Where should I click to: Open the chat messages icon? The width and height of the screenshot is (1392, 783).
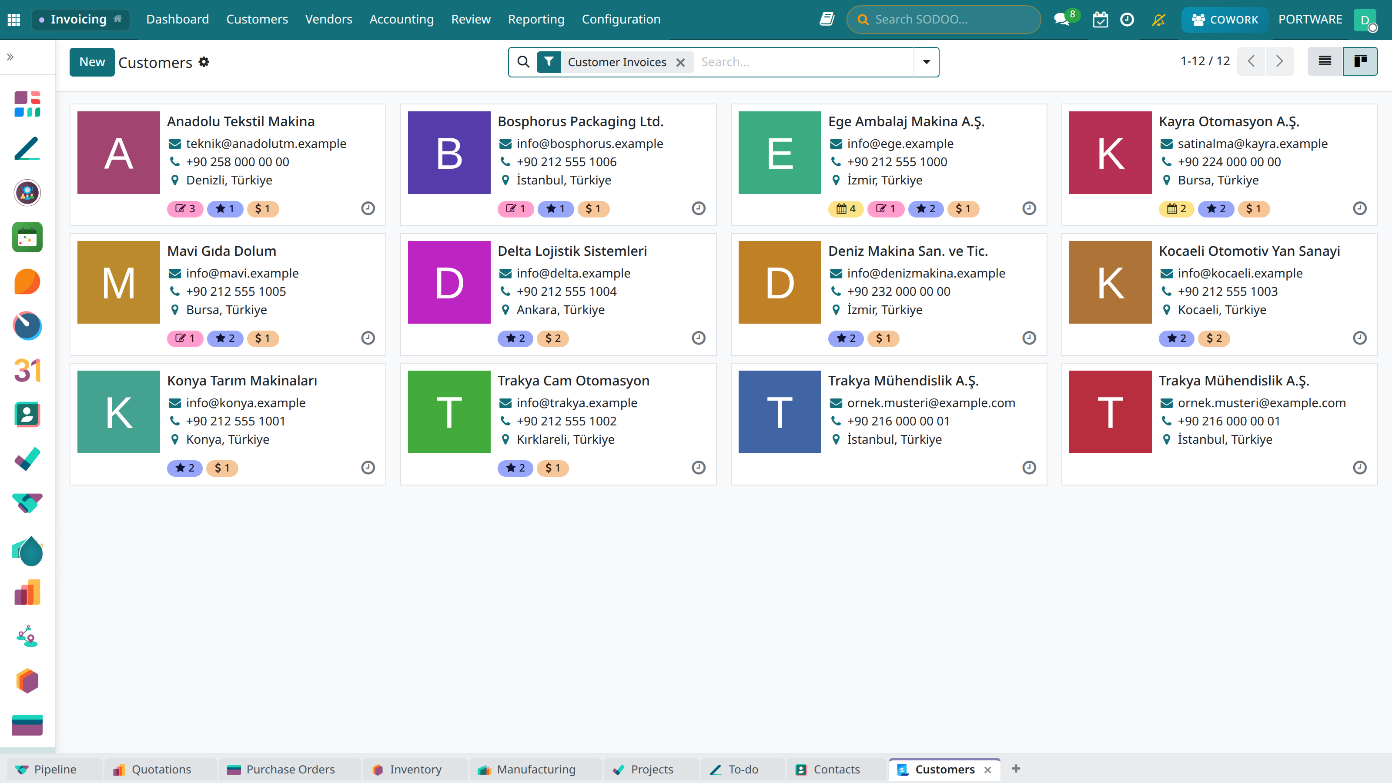(1062, 20)
